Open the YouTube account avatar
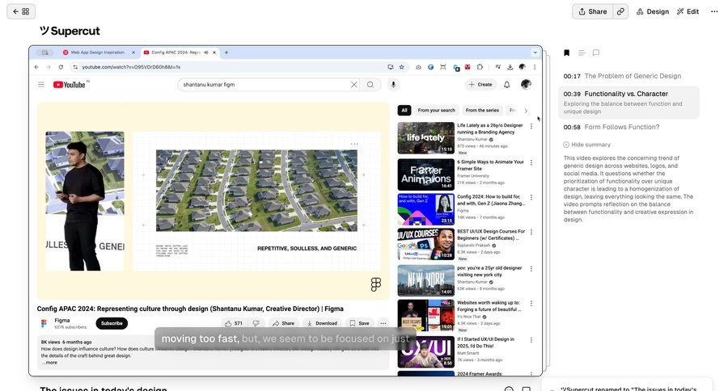 (x=526, y=84)
